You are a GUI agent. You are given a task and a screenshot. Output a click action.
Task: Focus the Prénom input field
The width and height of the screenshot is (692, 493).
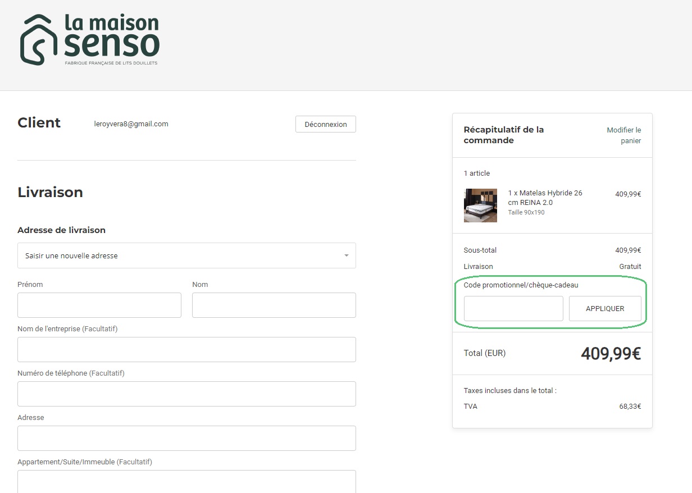pos(99,305)
